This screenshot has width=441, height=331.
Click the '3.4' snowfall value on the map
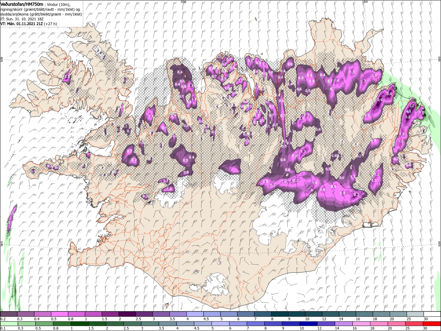coord(380,100)
